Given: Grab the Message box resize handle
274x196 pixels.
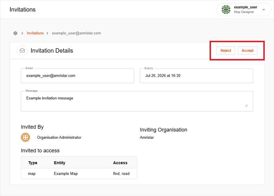Looking at the screenshot, I should (x=246, y=106).
